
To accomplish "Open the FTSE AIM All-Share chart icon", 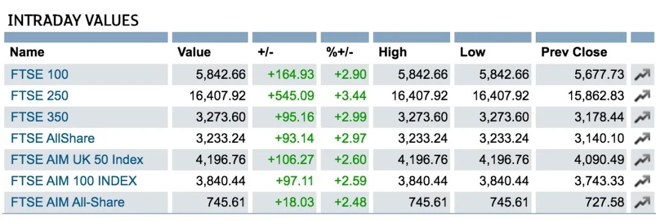I will (x=642, y=203).
